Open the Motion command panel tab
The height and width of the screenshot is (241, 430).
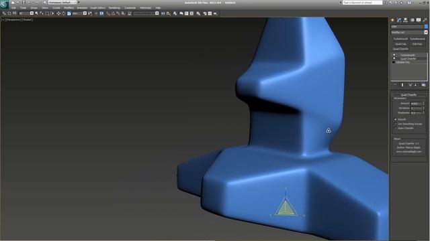click(x=412, y=20)
